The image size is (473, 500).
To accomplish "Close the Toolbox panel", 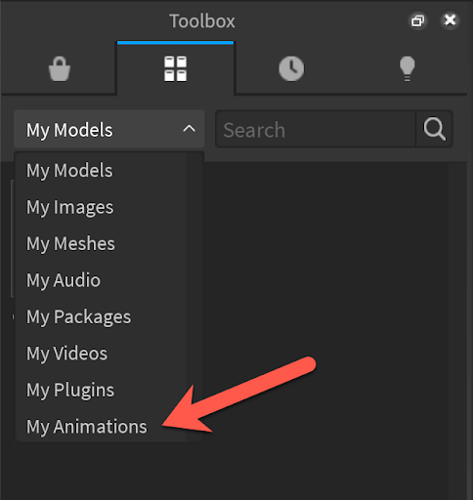I will 450,21.
